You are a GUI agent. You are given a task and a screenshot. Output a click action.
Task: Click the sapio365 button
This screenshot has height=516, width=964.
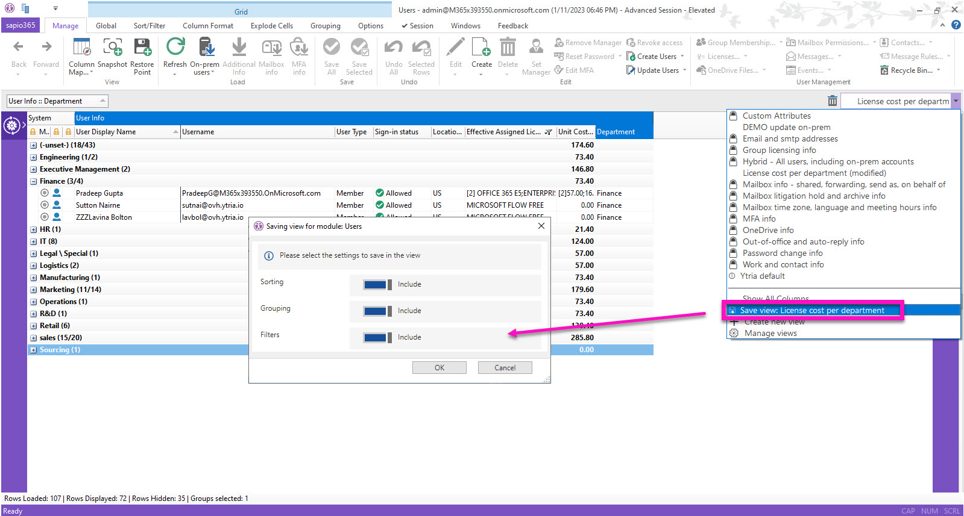pos(21,25)
